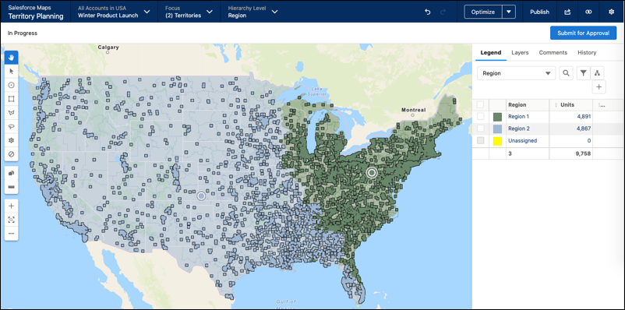
Task: Select the rectangle selection tool
Action: 11,99
